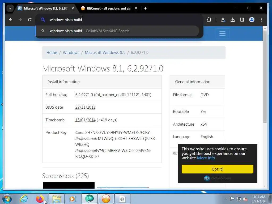Toggle the browser side panel icon
272x204 pixels.
point(242,20)
